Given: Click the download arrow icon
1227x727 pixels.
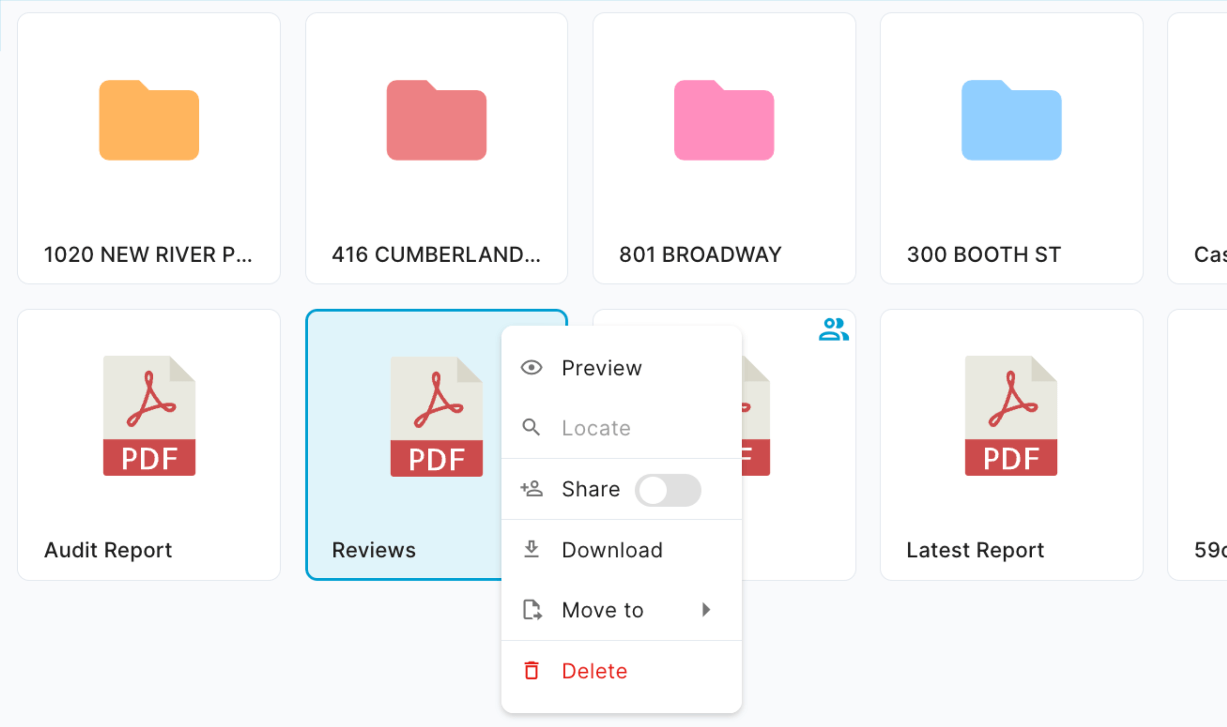Looking at the screenshot, I should 531,550.
